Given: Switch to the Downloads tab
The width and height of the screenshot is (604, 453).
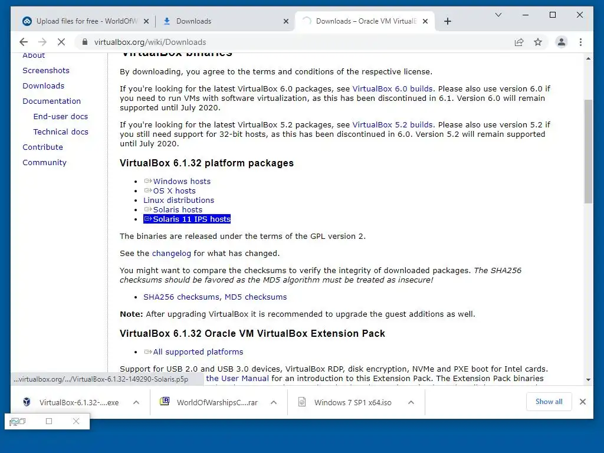Looking at the screenshot, I should (x=225, y=21).
